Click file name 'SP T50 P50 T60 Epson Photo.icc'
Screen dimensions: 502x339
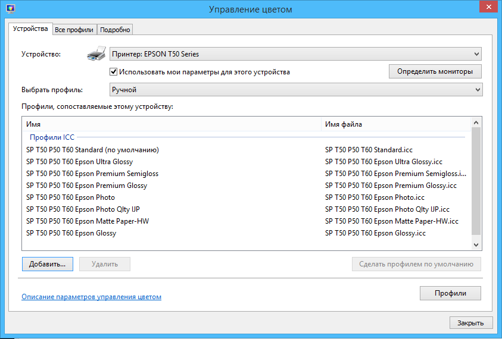(375, 197)
